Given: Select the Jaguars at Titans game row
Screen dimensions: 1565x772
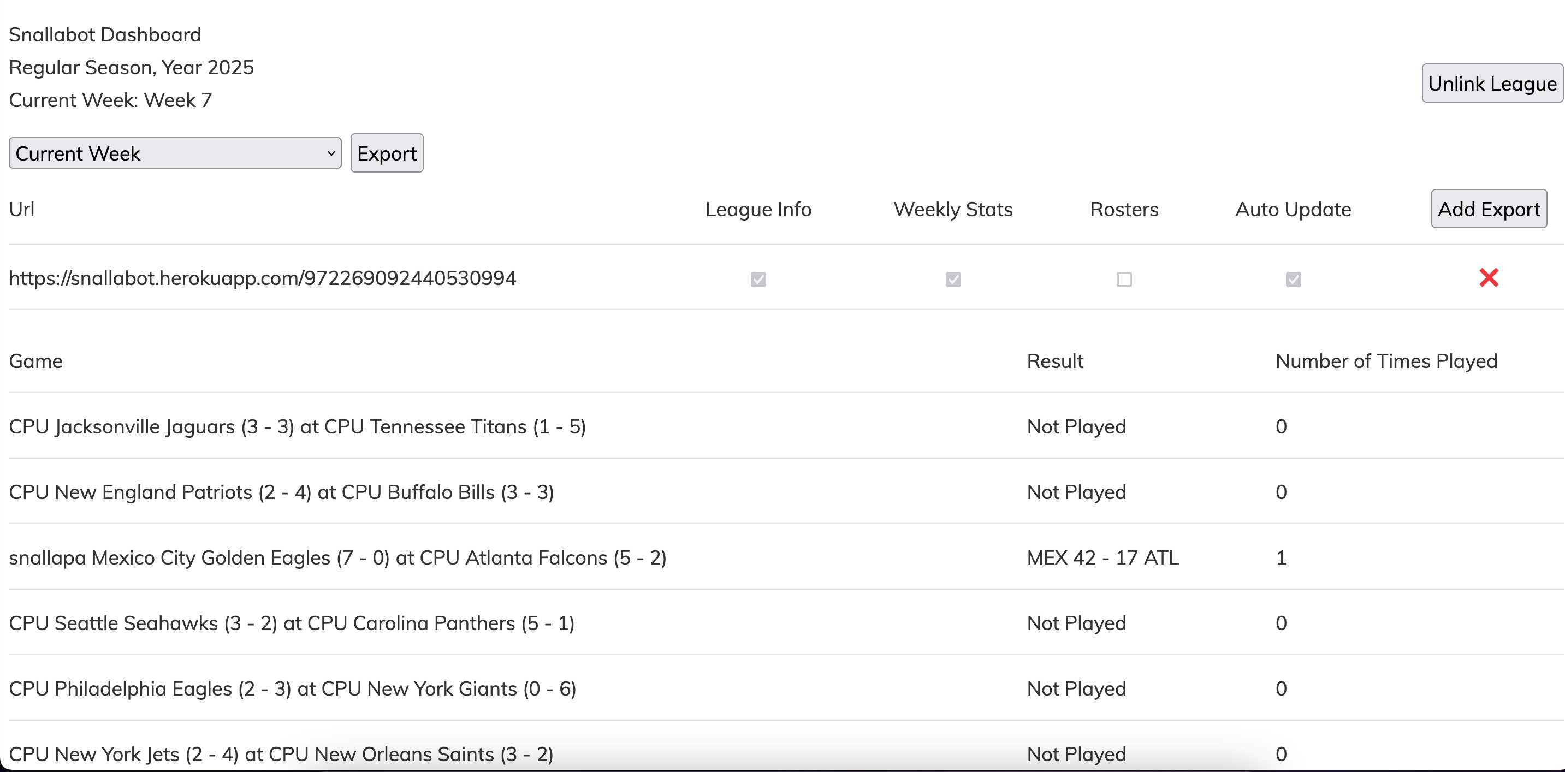Looking at the screenshot, I should pyautogui.click(x=298, y=426).
